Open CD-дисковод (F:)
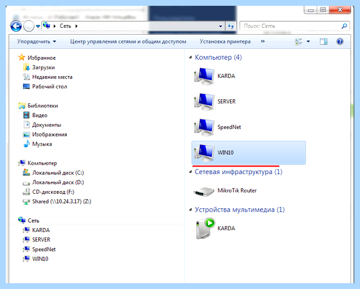360x289 pixels. coord(53,192)
